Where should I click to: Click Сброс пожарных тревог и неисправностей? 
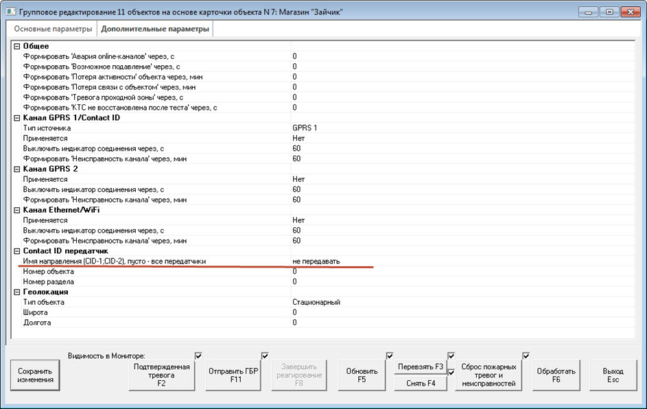click(489, 375)
